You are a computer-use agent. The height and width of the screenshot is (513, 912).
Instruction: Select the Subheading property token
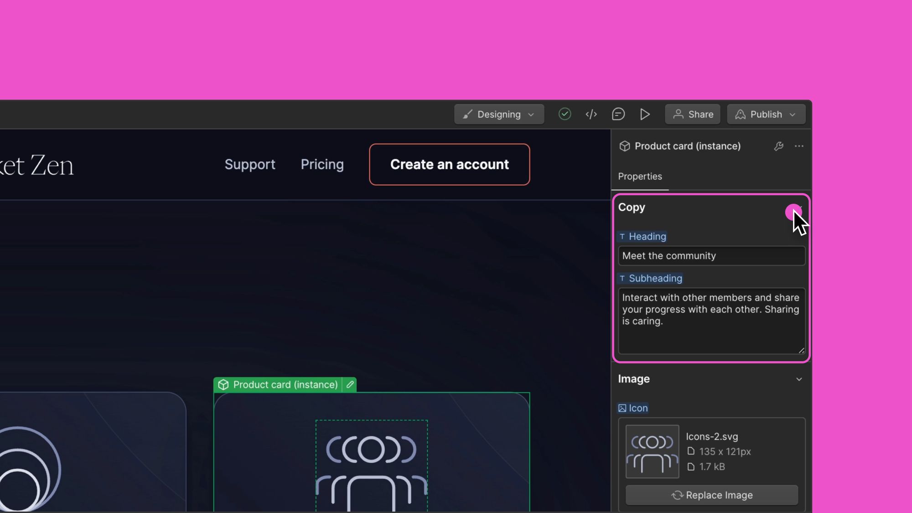[650, 278]
